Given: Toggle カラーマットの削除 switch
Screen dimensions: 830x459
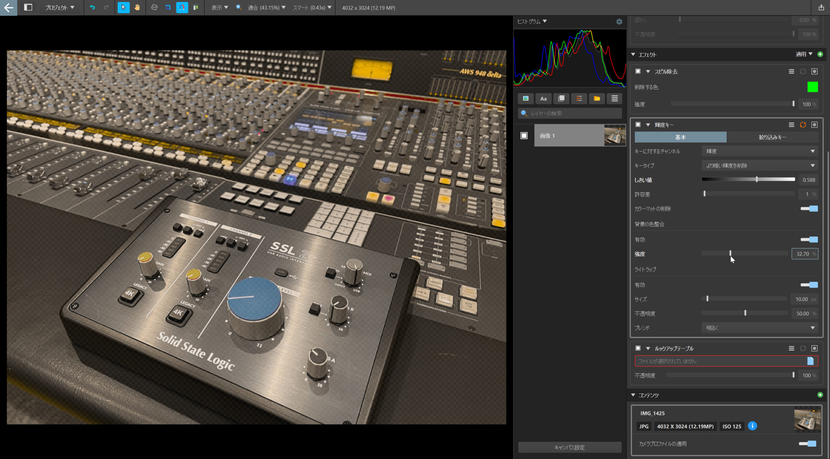Looking at the screenshot, I should [809, 209].
